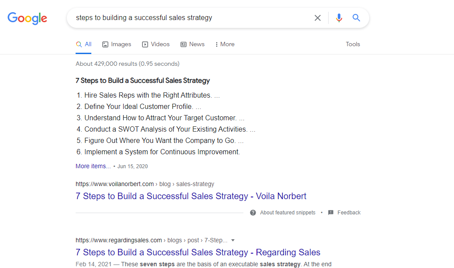Viewport: 454px width, 268px height.
Task: Click the More items link
Action: coord(93,166)
